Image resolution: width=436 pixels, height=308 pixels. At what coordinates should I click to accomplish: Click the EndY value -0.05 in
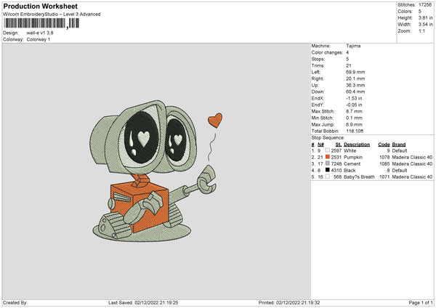pyautogui.click(x=354, y=105)
